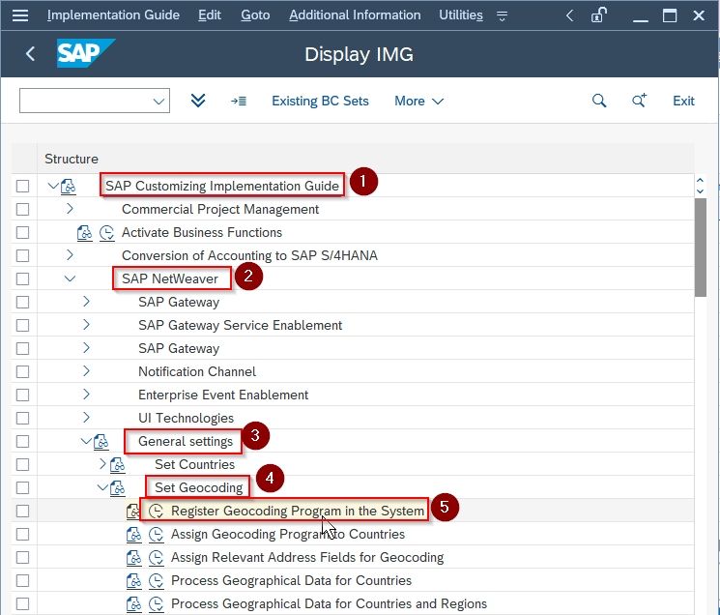Go back using the header back arrow

pyautogui.click(x=30, y=54)
